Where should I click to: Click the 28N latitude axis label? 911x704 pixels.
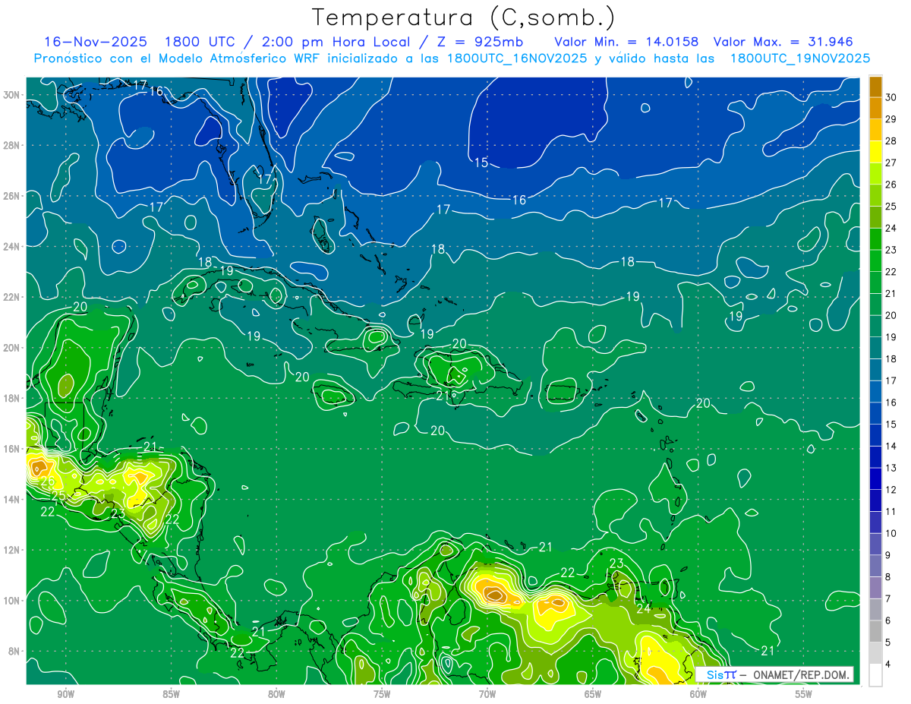pyautogui.click(x=11, y=145)
